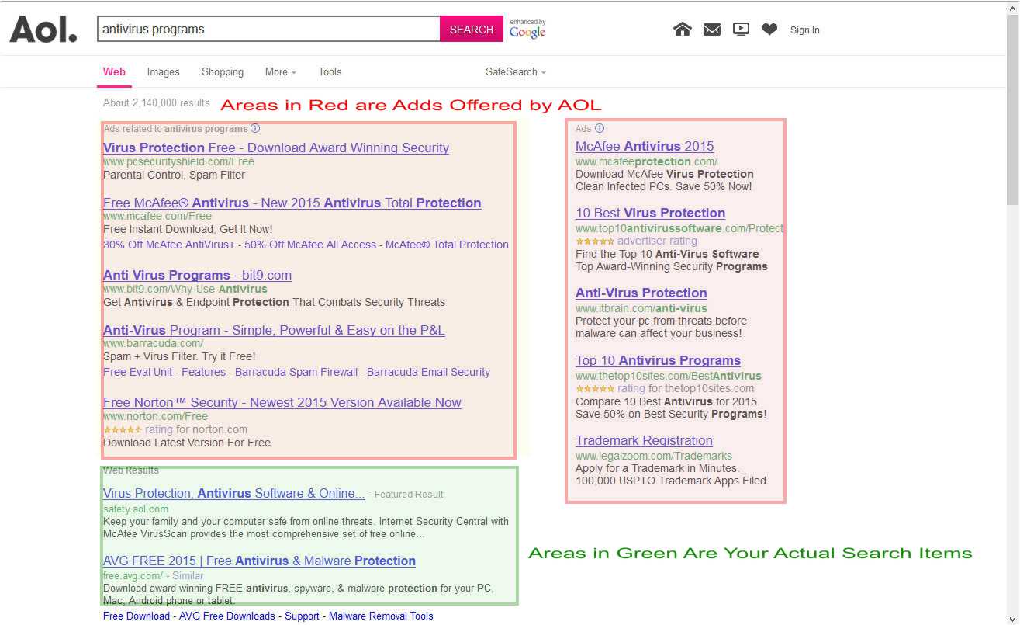Click Similar link next to free.avg.com
Viewport: 1020px width, 625px height.
point(188,576)
